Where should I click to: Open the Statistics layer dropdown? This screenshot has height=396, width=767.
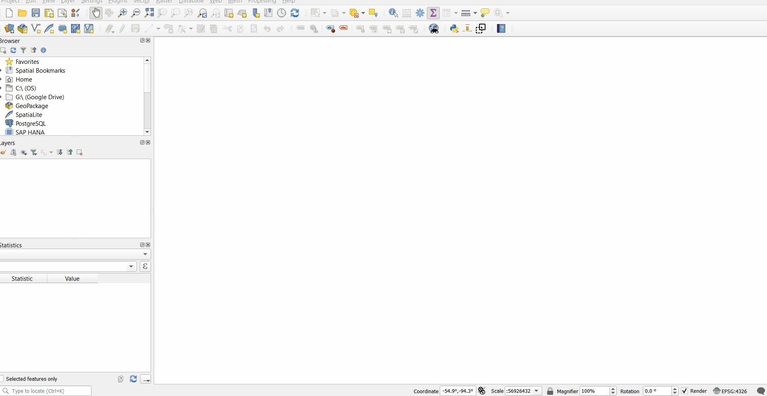coord(145,254)
